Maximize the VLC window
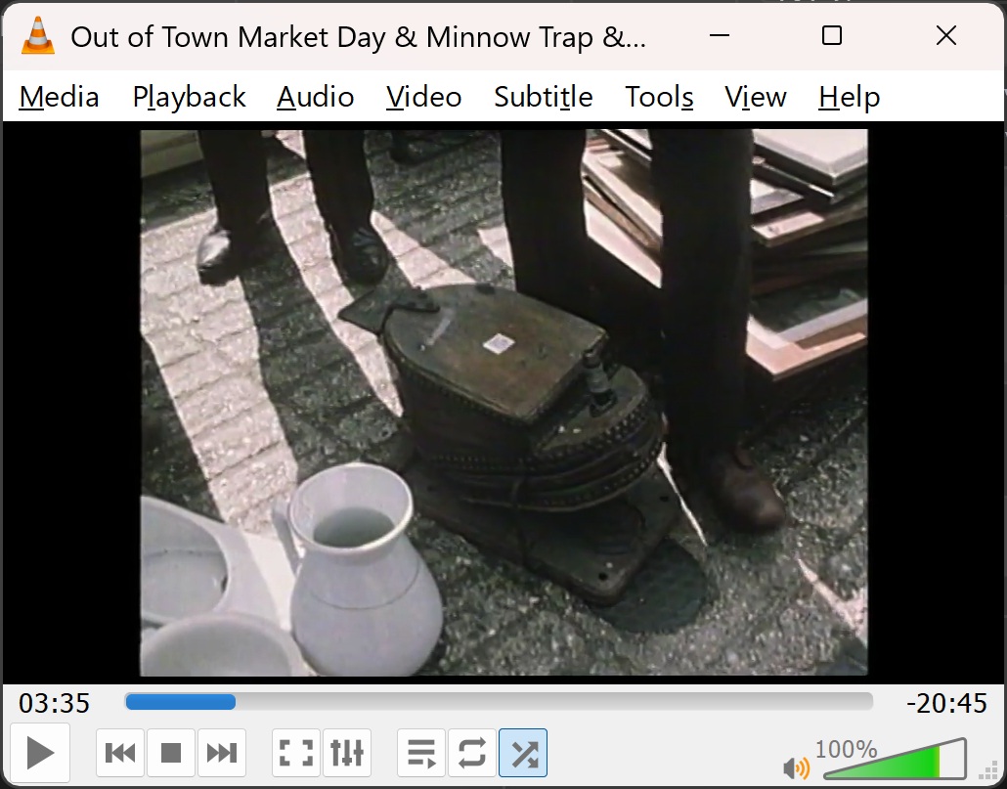The height and width of the screenshot is (789, 1007). tap(832, 35)
